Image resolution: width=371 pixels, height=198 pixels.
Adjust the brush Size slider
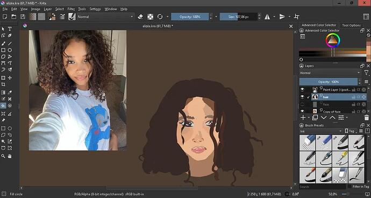click(x=239, y=17)
